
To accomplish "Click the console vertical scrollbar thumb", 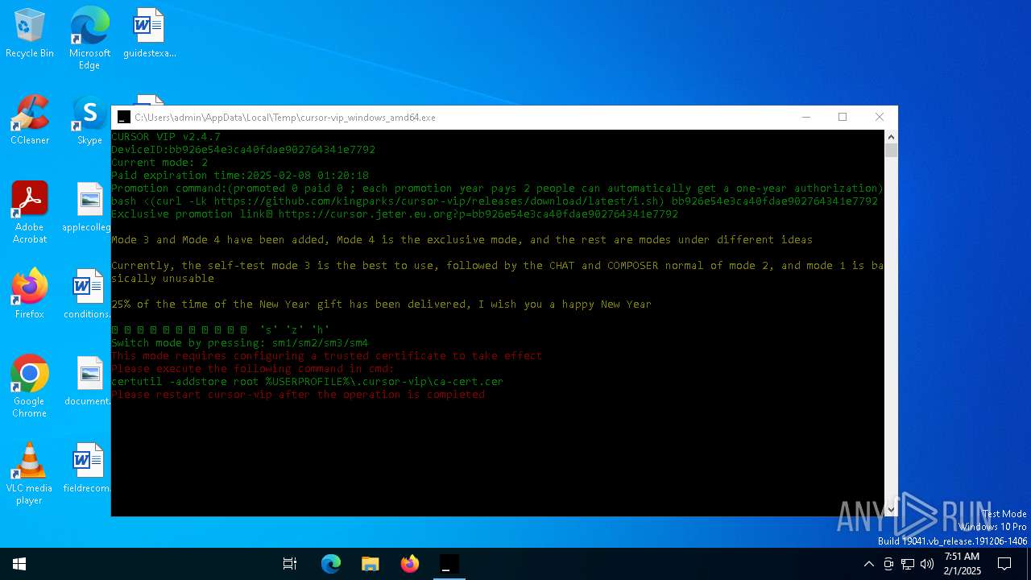I will coord(891,151).
